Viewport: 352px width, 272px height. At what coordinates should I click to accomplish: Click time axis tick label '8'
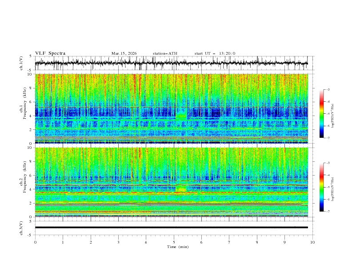pyautogui.click(x=257, y=242)
